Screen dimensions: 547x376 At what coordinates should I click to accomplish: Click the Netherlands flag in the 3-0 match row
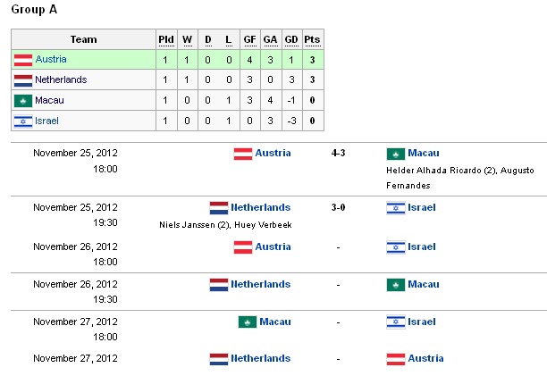pyautogui.click(x=219, y=208)
